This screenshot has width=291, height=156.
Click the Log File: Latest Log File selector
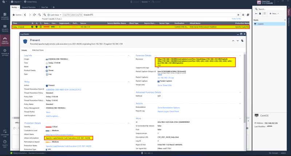(x=72, y=15)
